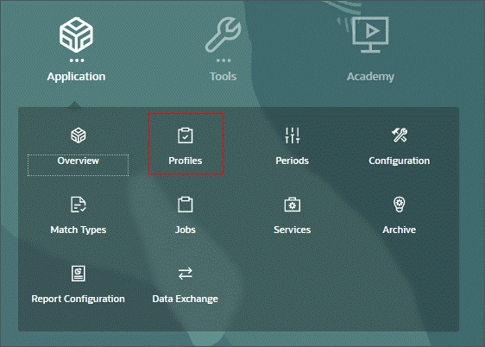This screenshot has width=485, height=347.
Task: Open the Report Configuration link
Action: (x=79, y=299)
